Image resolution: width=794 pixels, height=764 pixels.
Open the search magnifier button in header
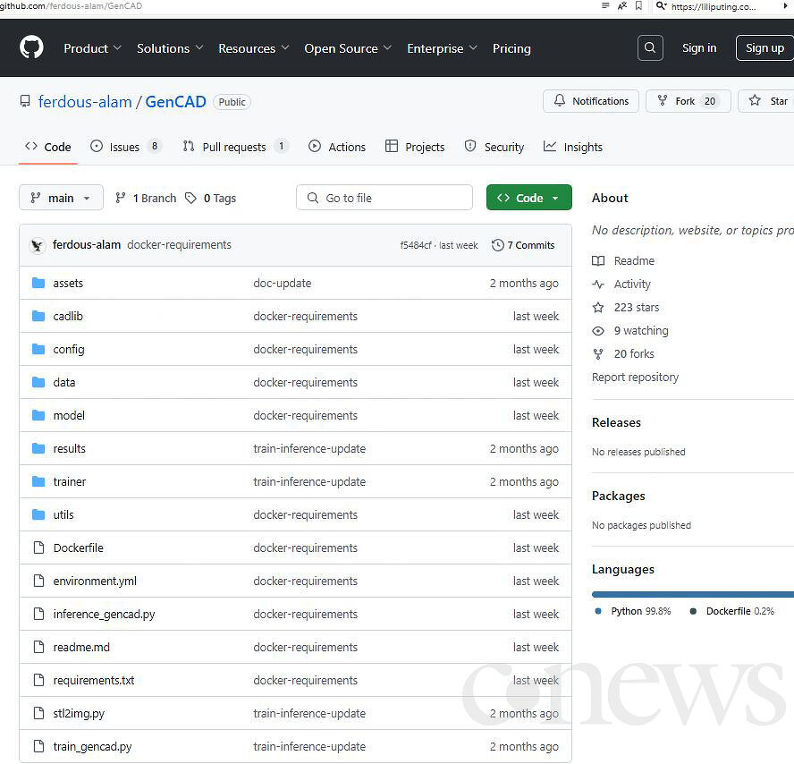[650, 48]
